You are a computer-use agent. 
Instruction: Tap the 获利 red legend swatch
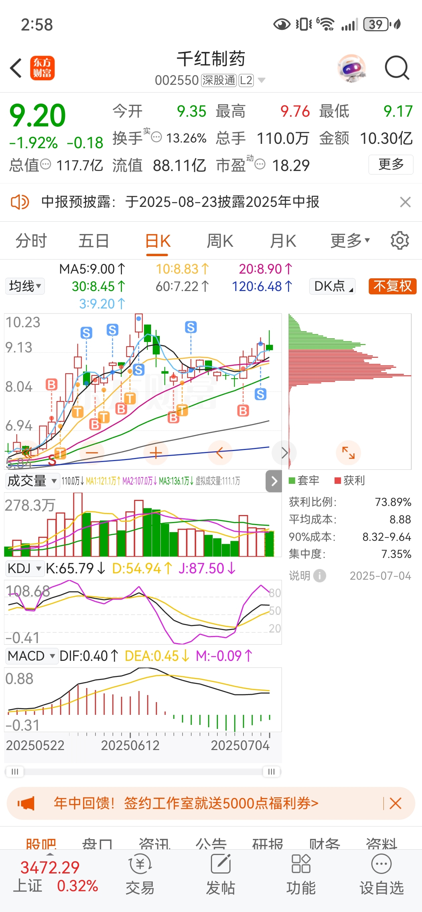pyautogui.click(x=338, y=481)
